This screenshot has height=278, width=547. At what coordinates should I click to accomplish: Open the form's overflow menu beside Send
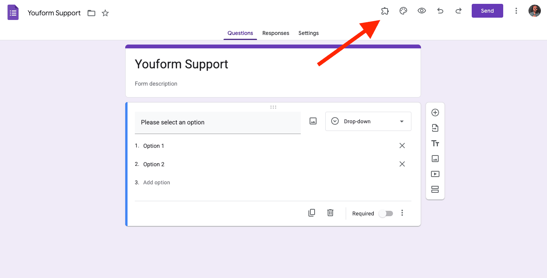point(516,11)
